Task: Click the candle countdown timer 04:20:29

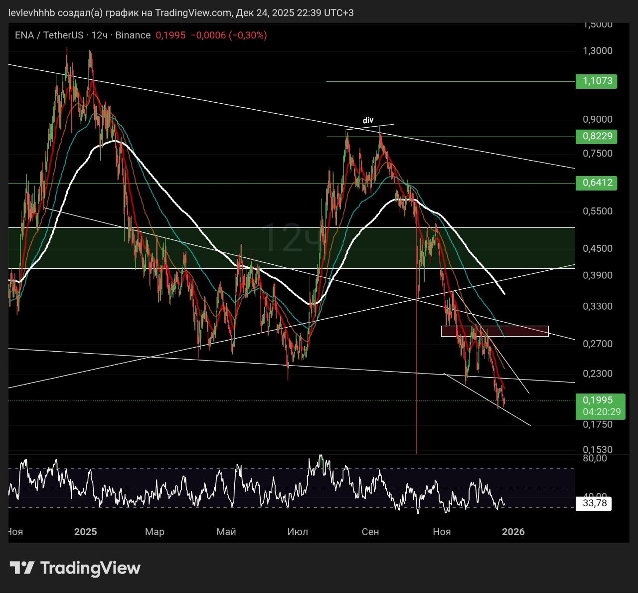Action: [601, 412]
